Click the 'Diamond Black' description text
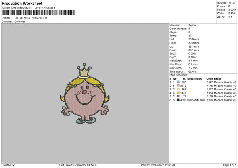 [x=196, y=100]
